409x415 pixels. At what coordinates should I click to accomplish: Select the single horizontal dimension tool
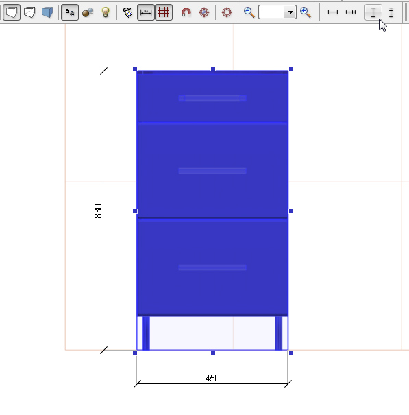point(332,12)
